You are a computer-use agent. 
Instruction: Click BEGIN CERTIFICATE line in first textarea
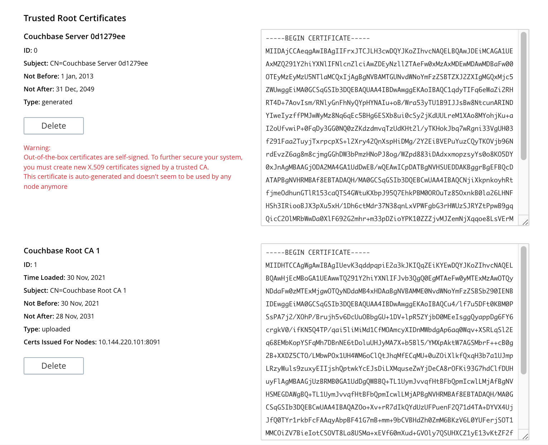(318, 38)
